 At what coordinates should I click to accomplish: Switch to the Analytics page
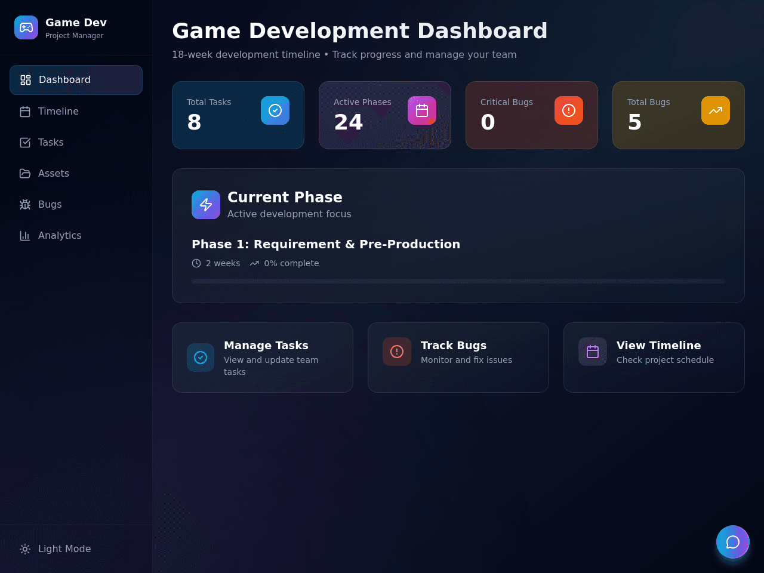click(x=76, y=236)
